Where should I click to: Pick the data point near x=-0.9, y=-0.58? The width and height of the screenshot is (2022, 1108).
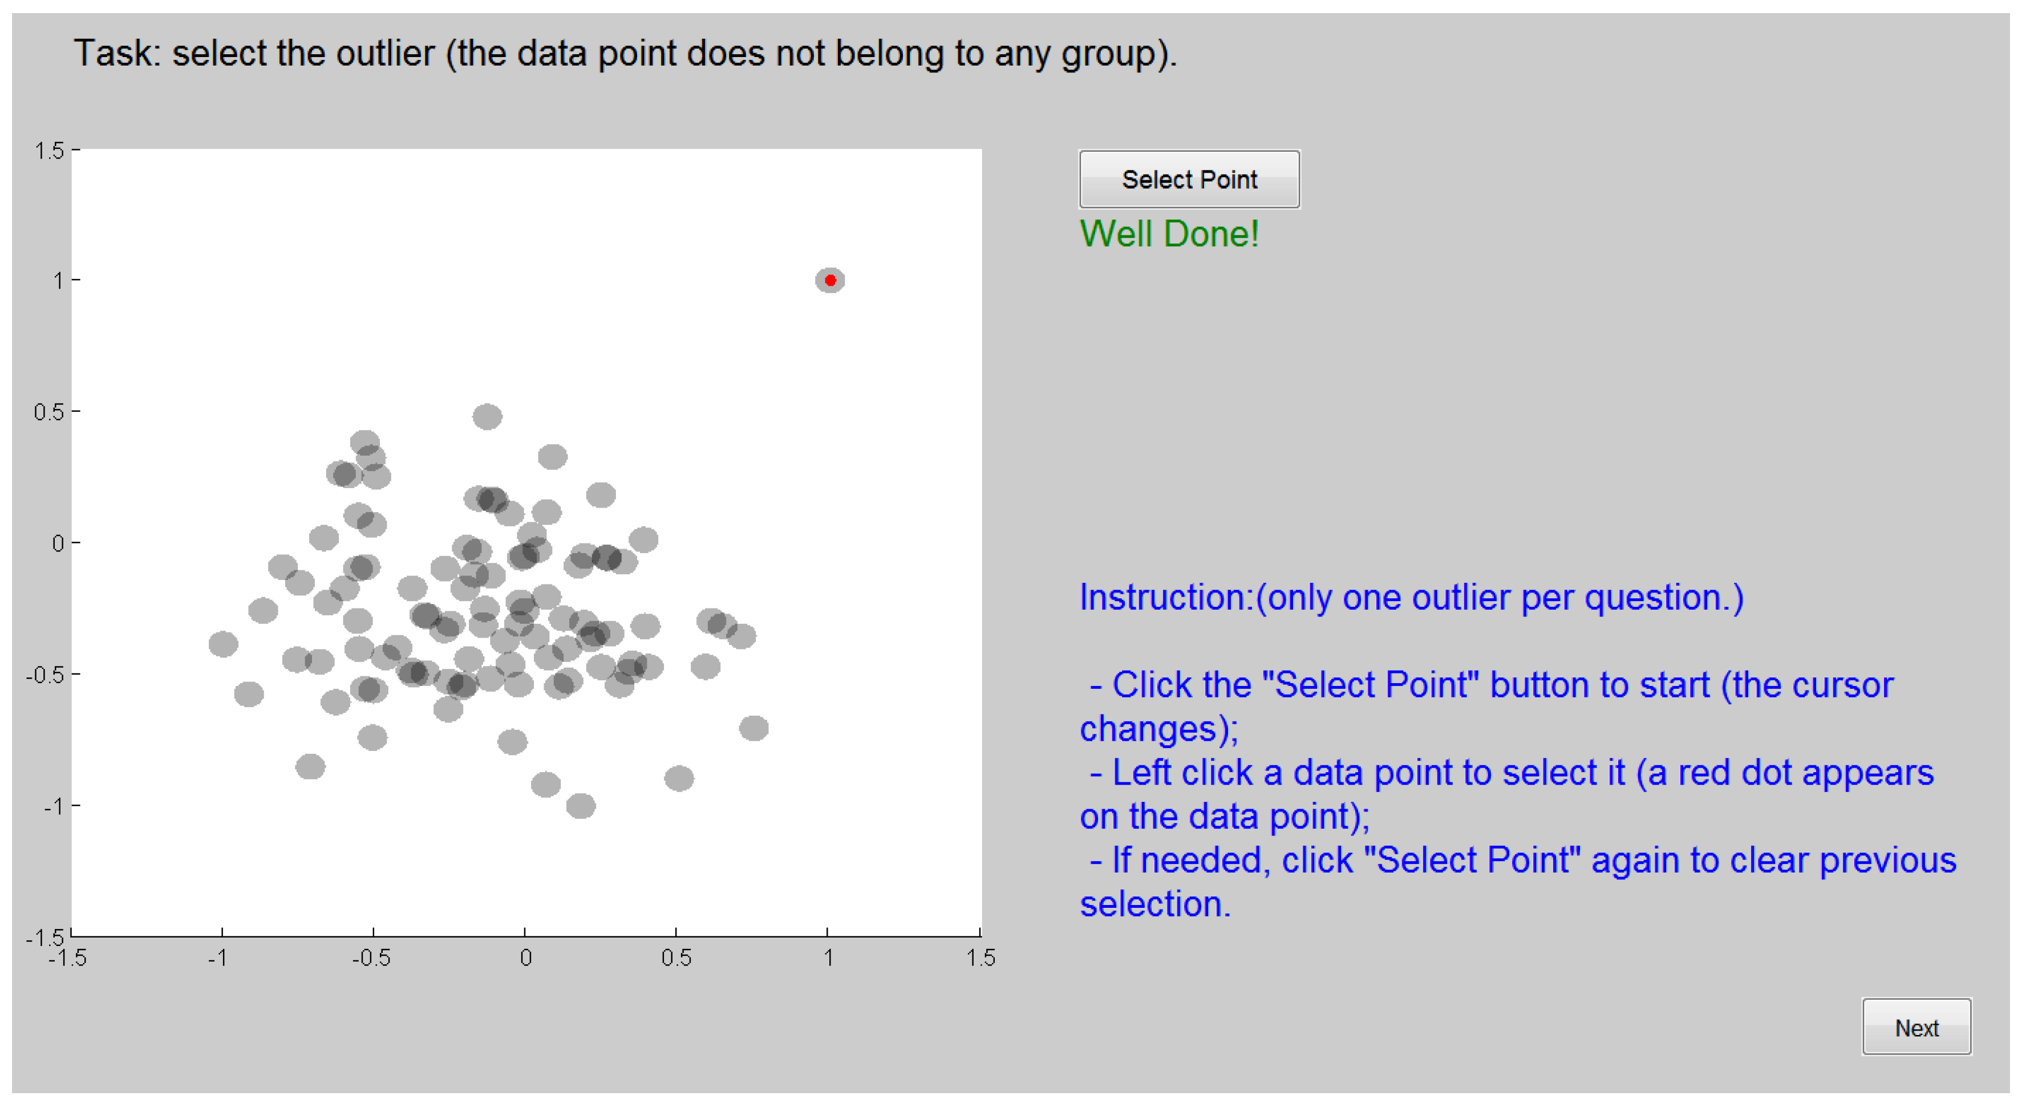tap(249, 693)
